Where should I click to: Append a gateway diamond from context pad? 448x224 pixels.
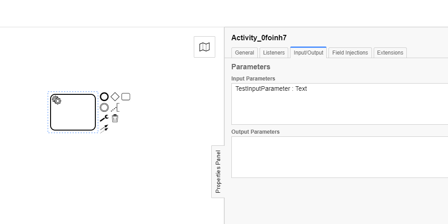115,97
